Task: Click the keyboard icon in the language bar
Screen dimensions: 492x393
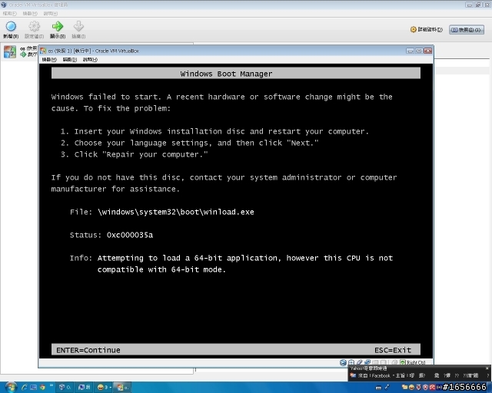Action: point(378,388)
